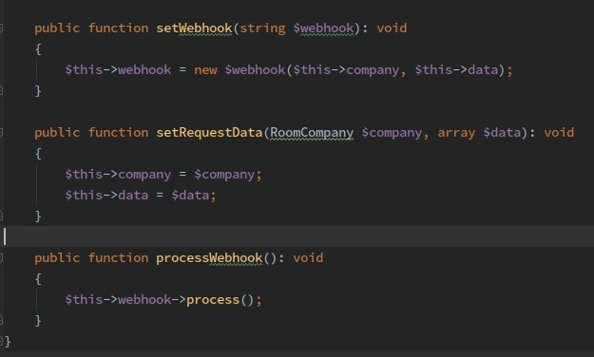Click the RoomCompany type hint
This screenshot has height=357, width=594.
coord(312,133)
